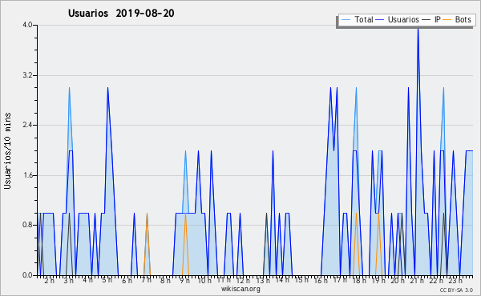Click the '14 h' x-axis label
The height and width of the screenshot is (296, 481).
282,280
